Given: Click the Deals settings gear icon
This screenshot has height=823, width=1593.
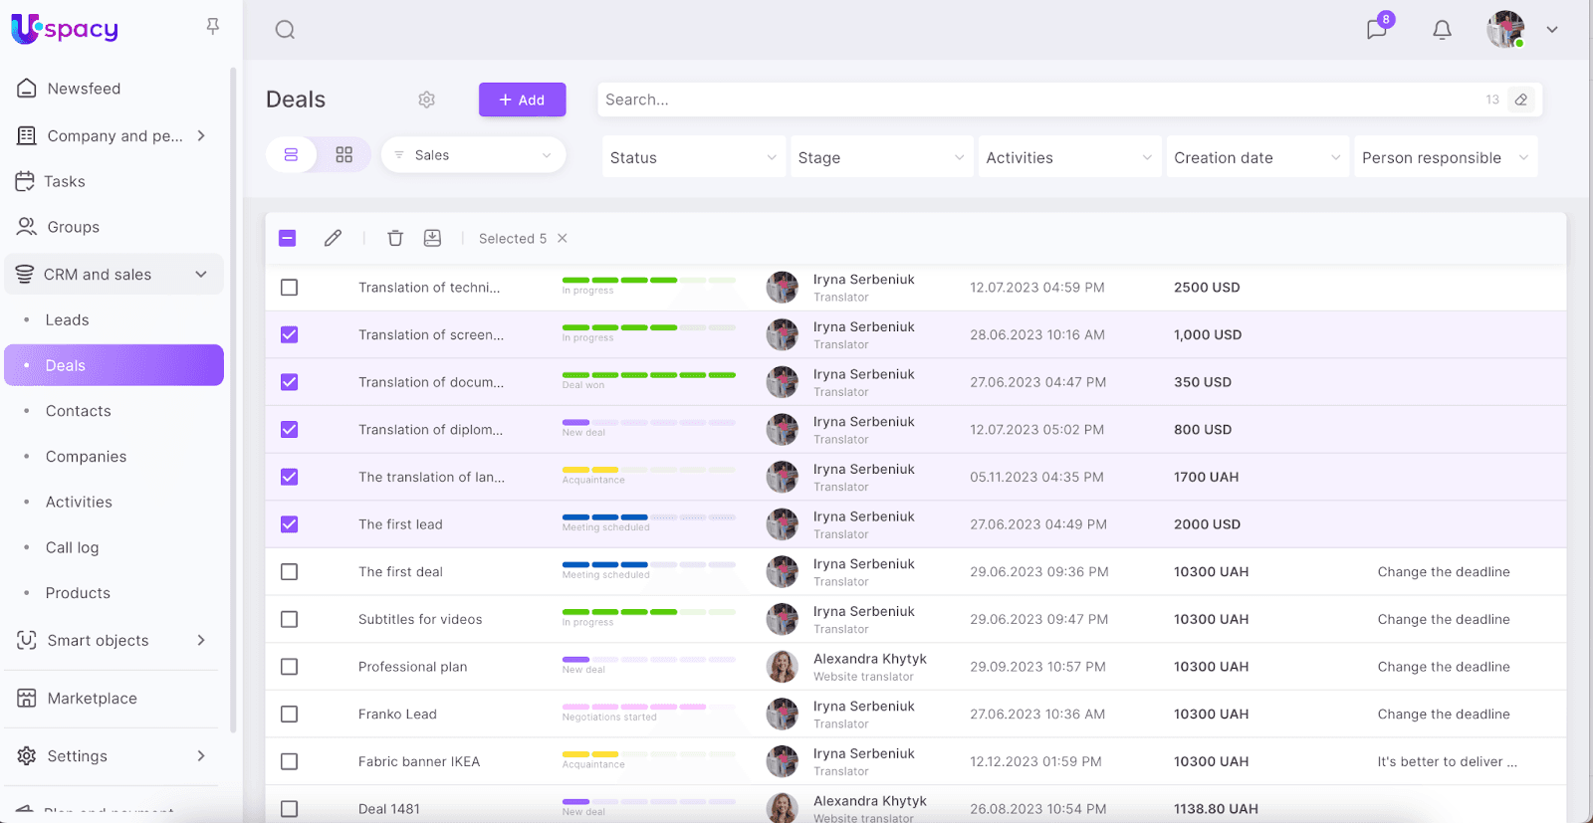Looking at the screenshot, I should [427, 100].
